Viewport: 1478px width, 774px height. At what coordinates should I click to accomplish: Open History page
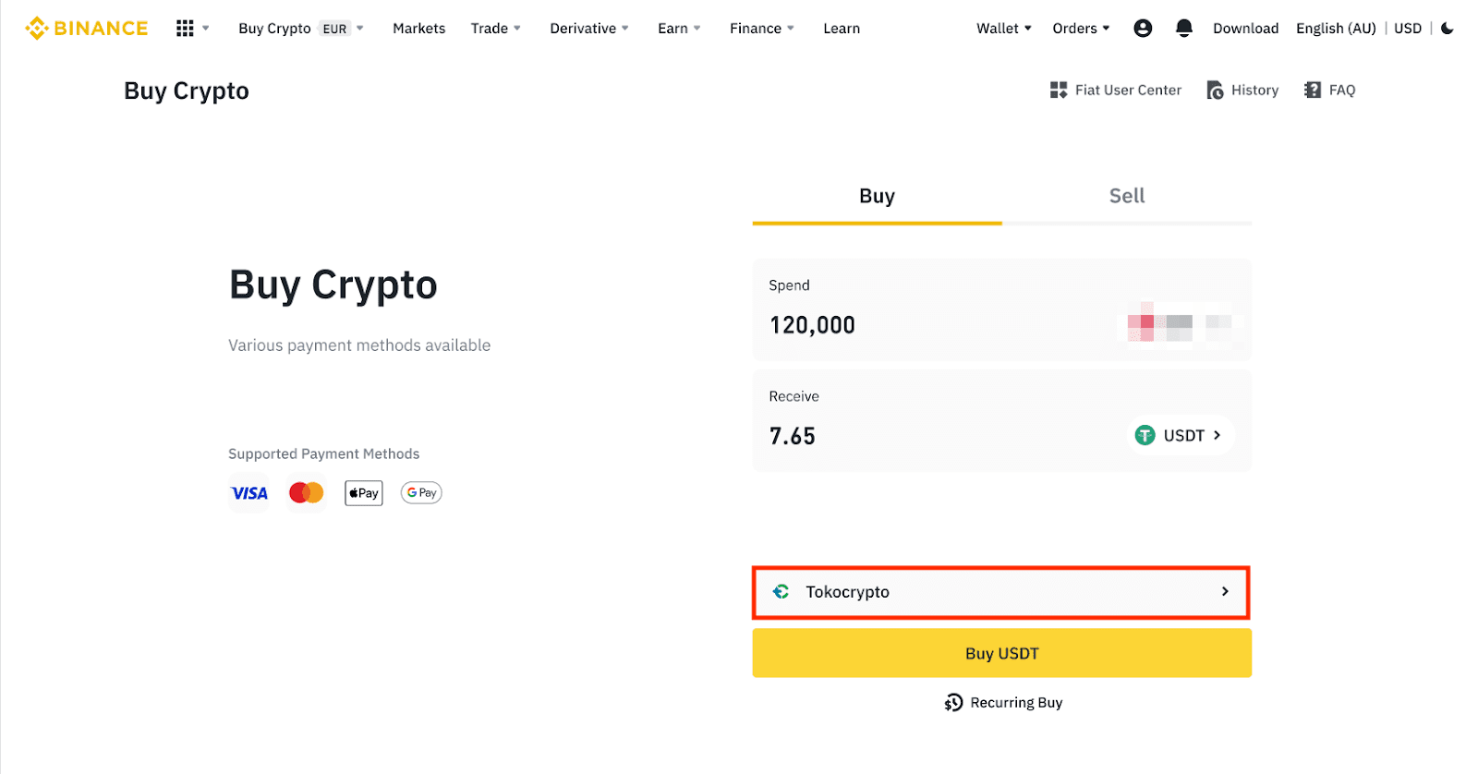tap(1243, 91)
